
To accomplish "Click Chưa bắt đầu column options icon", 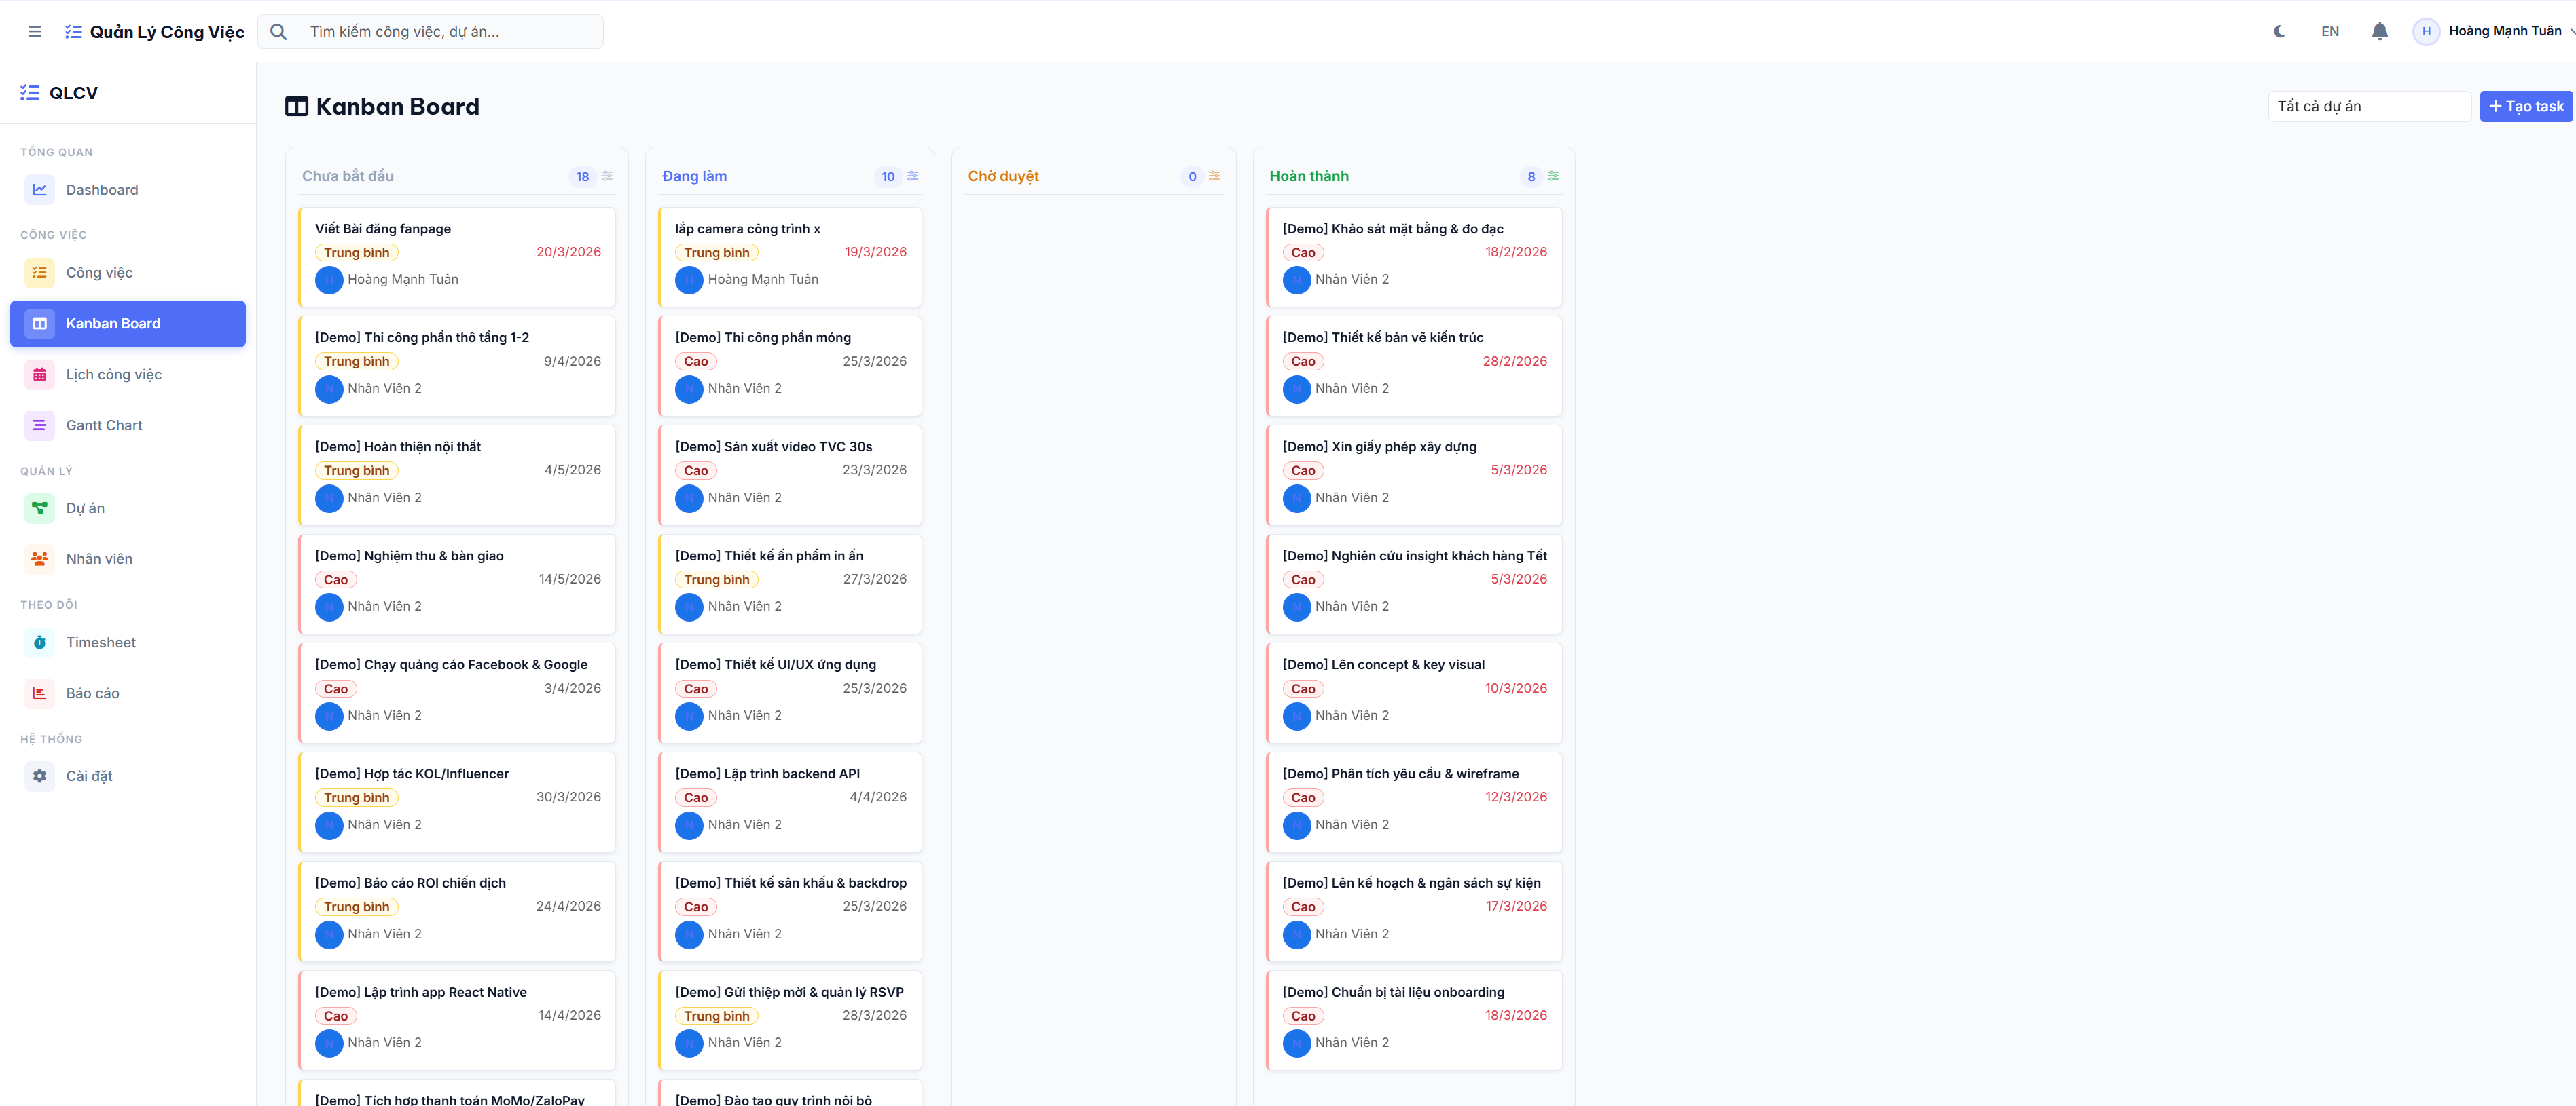I will tap(607, 176).
